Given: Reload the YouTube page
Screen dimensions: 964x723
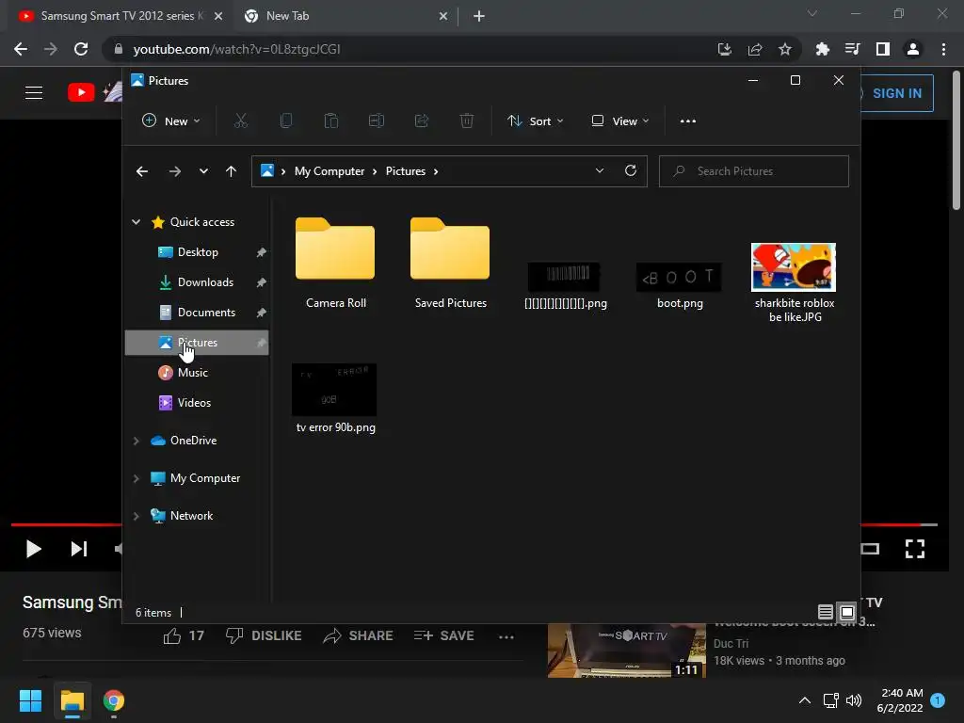Looking at the screenshot, I should pos(81,49).
